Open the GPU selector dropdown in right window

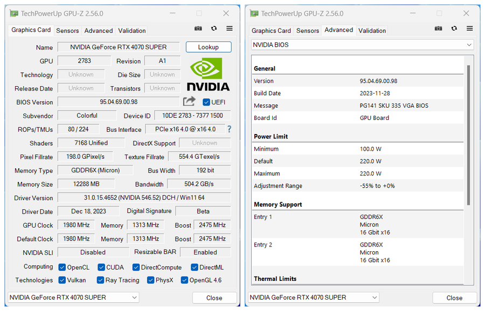pyautogui.click(x=314, y=297)
